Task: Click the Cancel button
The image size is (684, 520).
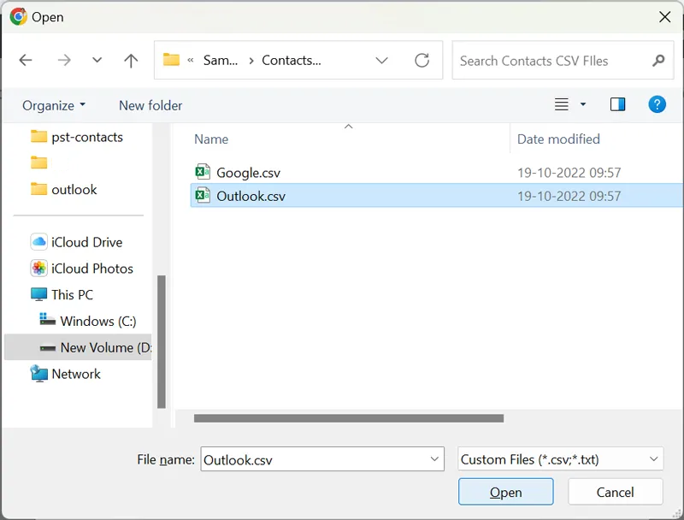Action: pos(615,492)
